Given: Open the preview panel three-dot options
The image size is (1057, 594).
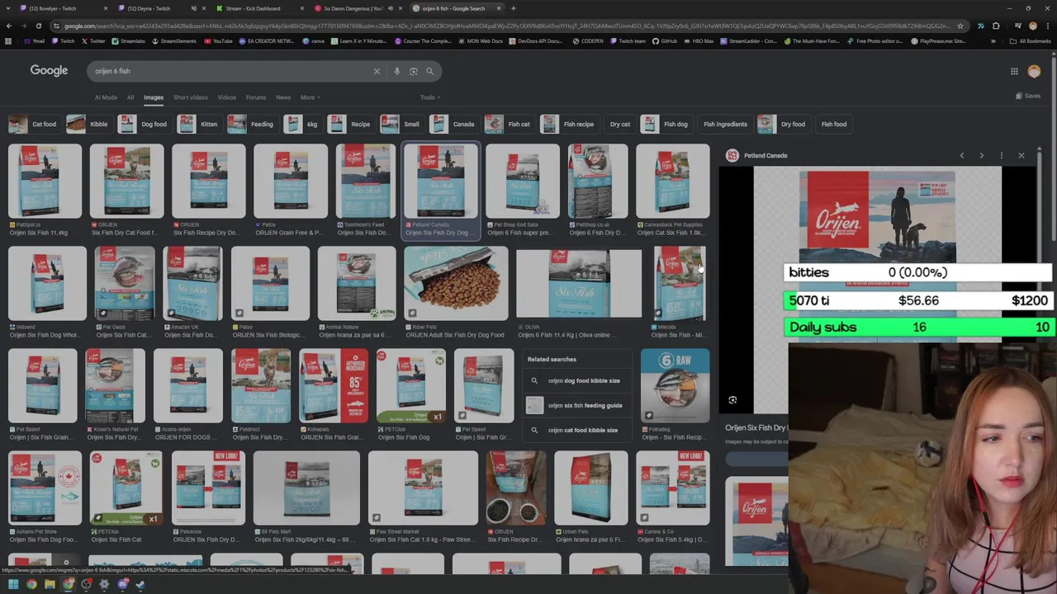Looking at the screenshot, I should pos(1001,155).
